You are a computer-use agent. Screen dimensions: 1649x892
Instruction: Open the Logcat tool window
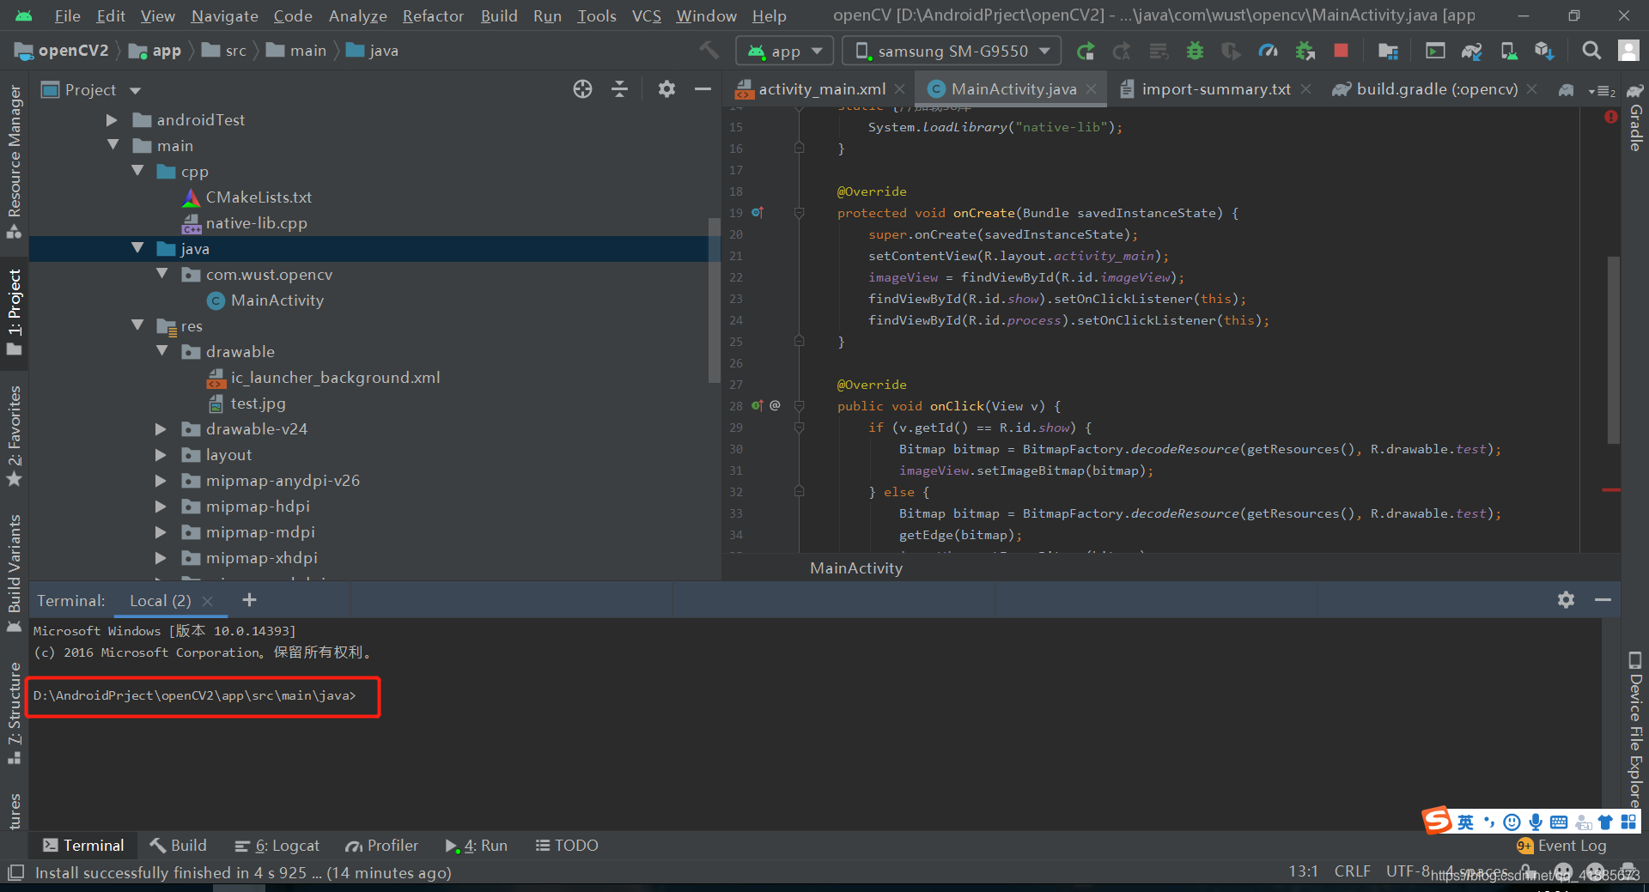pos(277,846)
